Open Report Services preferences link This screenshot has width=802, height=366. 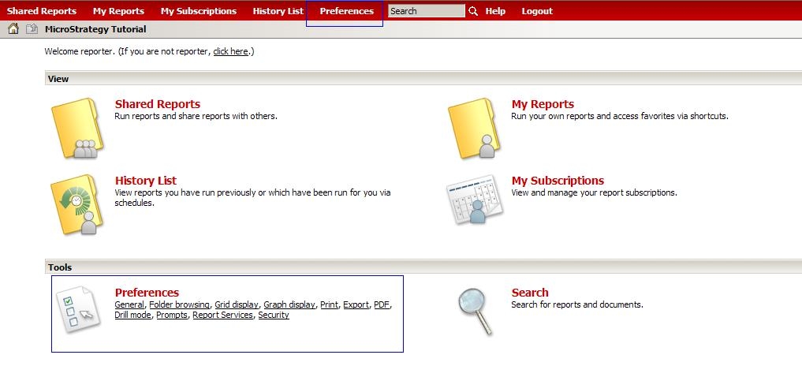pos(222,315)
